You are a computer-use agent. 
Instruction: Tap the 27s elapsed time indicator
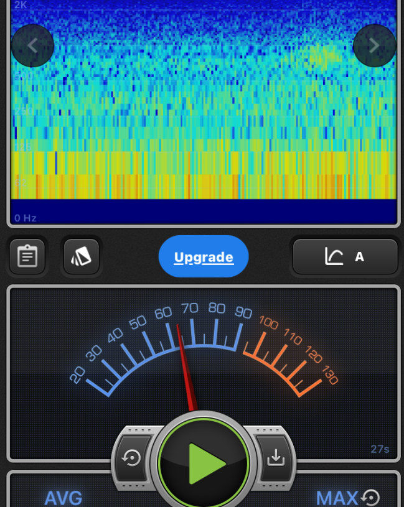point(380,449)
